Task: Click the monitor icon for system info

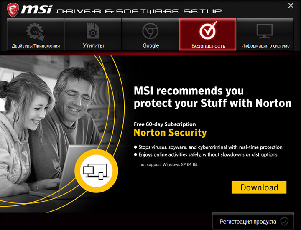Action: (x=265, y=31)
